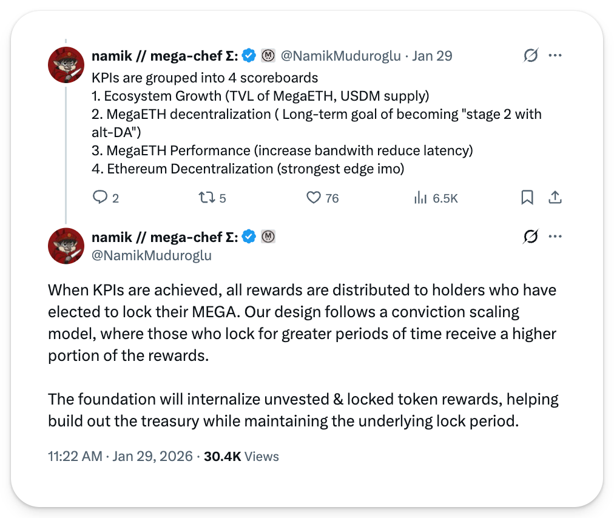This screenshot has width=614, height=518.
Task: Open the profile avatar on the second tweet
Action: [x=66, y=246]
